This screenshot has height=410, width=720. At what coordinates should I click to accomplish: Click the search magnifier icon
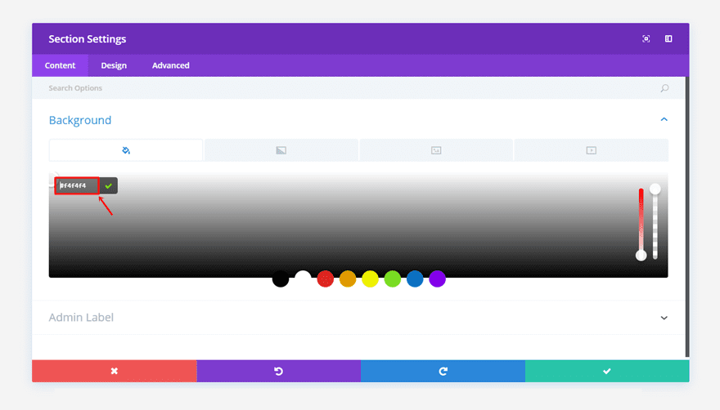tap(664, 88)
